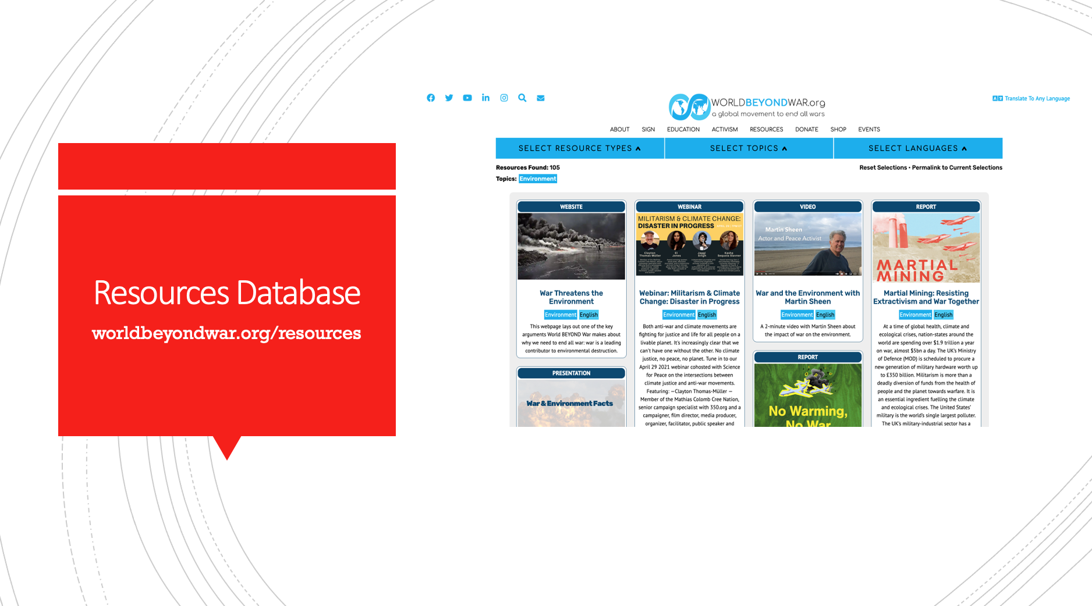The image size is (1092, 606).
Task: Open the Education menu item
Action: [683, 130]
